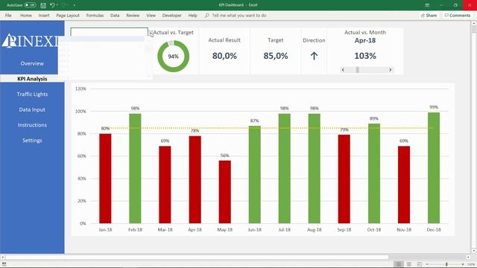This screenshot has height=268, width=477.
Task: Open the Page Layout tab
Action: coord(68,15)
